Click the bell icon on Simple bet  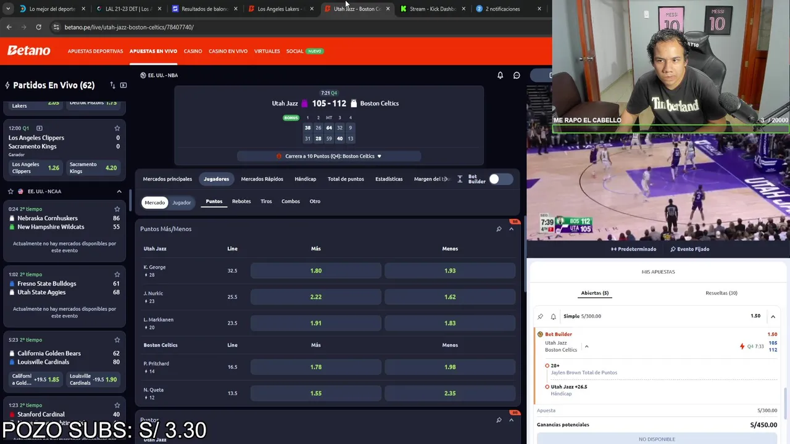(553, 316)
